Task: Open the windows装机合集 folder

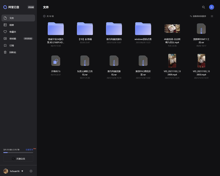Action: click(x=143, y=29)
